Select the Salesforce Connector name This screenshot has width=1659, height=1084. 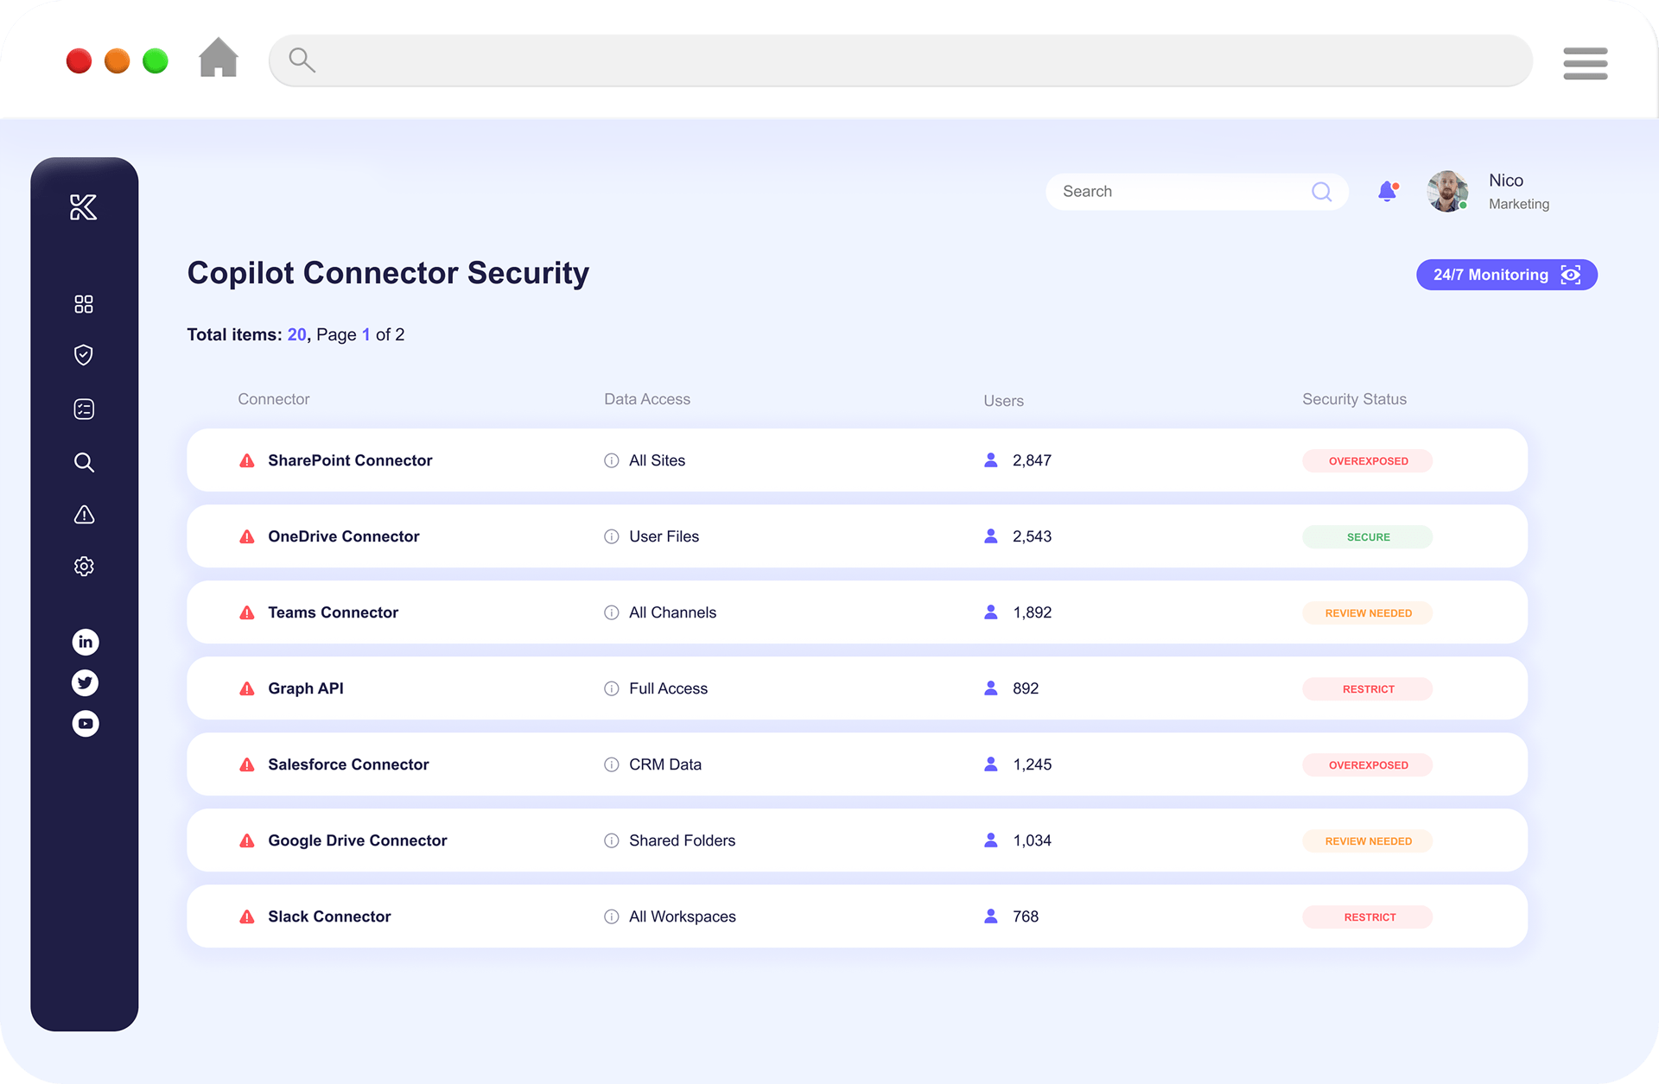[348, 764]
